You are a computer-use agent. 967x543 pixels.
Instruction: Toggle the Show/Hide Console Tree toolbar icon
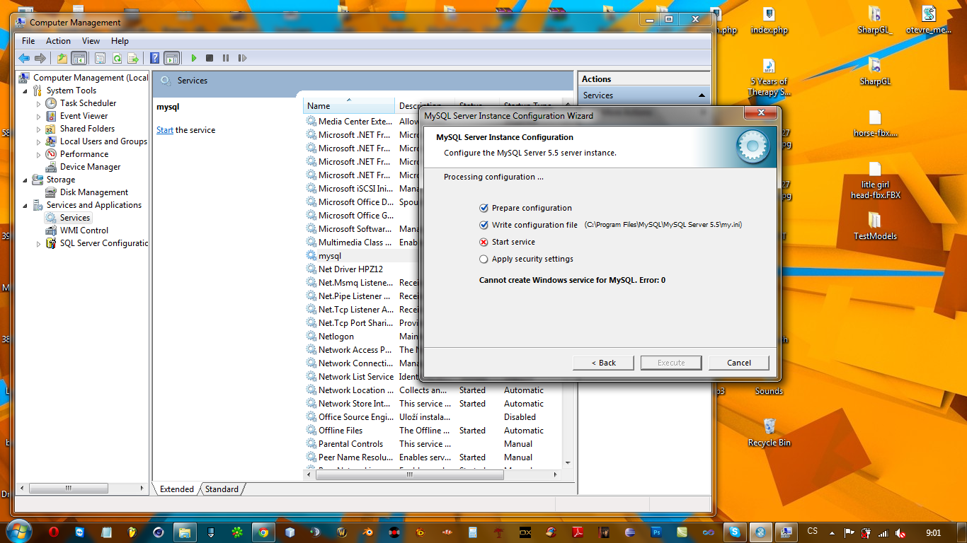click(x=79, y=58)
